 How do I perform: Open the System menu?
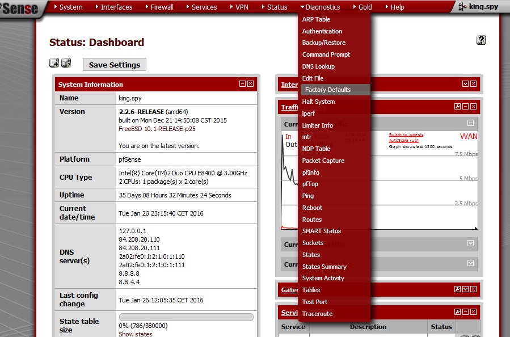click(x=68, y=7)
